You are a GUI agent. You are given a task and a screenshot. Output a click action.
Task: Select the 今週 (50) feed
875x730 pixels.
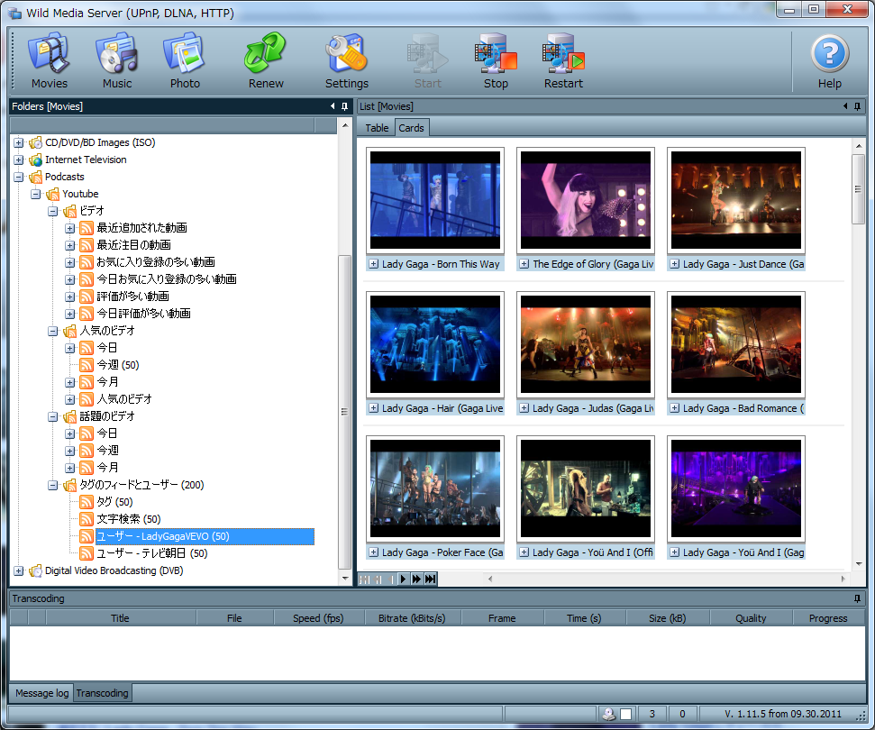[x=118, y=364]
